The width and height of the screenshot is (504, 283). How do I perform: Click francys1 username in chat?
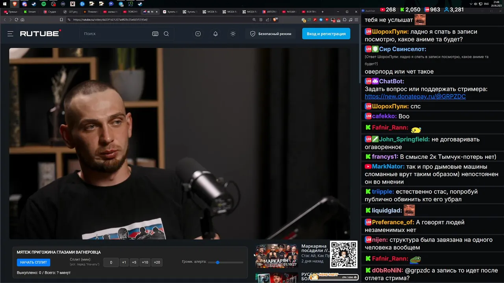click(x=385, y=157)
